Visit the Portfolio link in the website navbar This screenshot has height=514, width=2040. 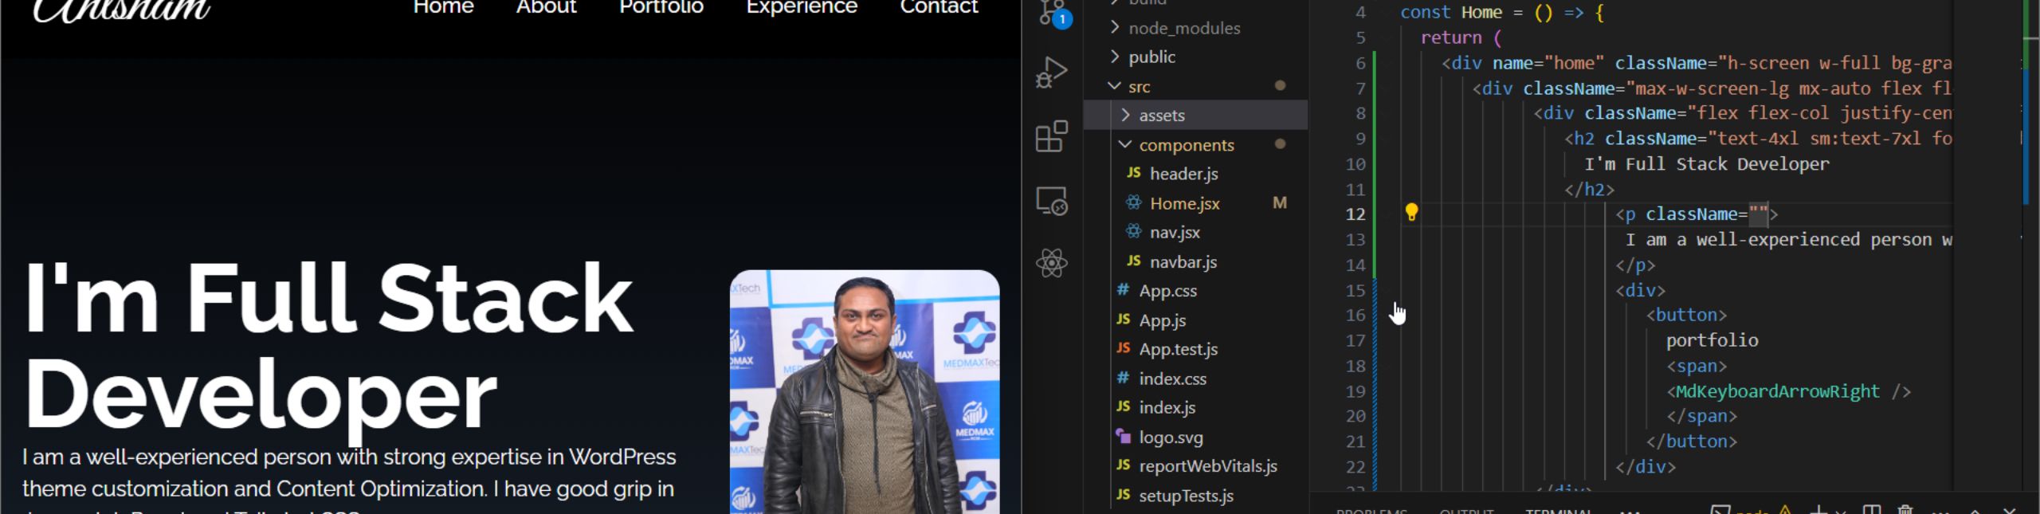tap(661, 7)
